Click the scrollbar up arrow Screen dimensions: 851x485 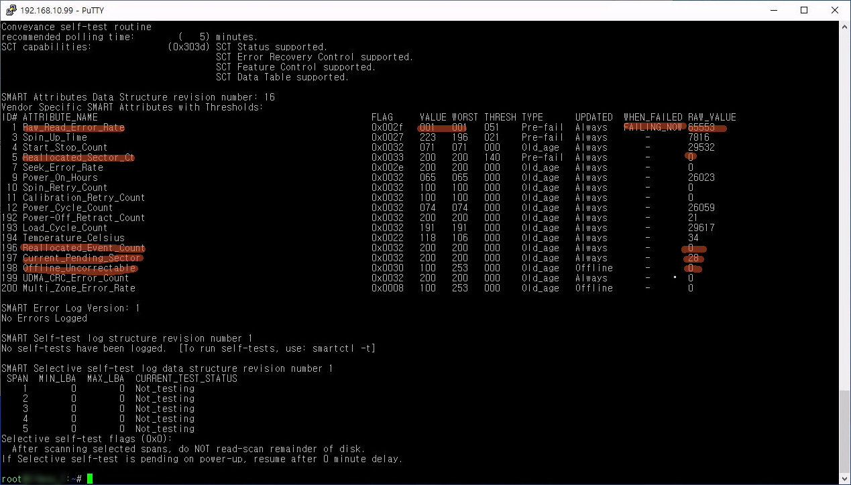coord(844,26)
